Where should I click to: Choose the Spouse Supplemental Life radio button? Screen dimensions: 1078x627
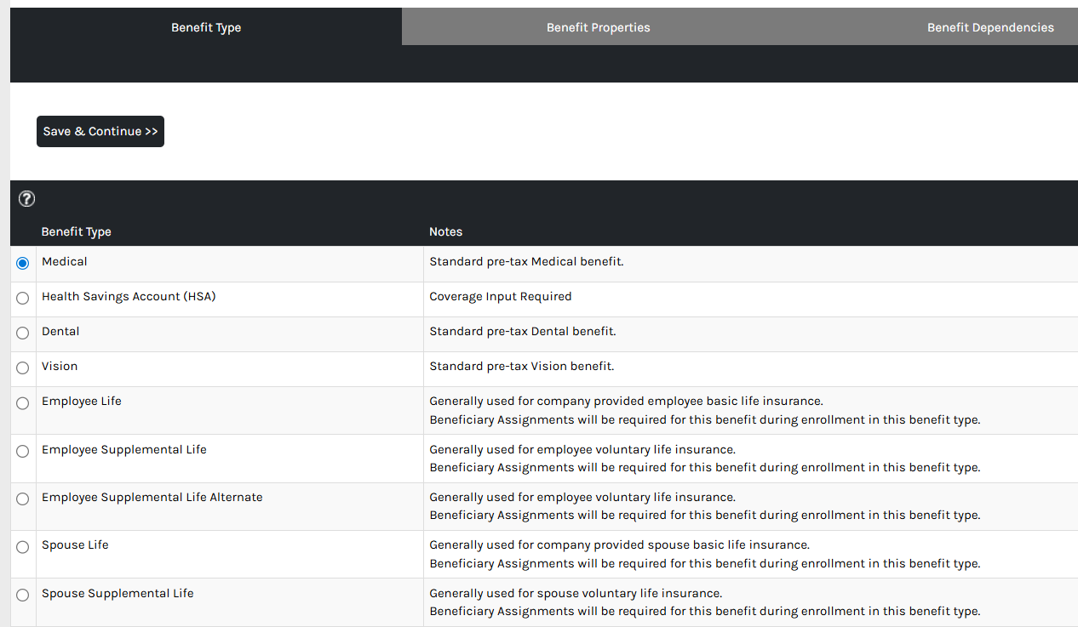23,596
